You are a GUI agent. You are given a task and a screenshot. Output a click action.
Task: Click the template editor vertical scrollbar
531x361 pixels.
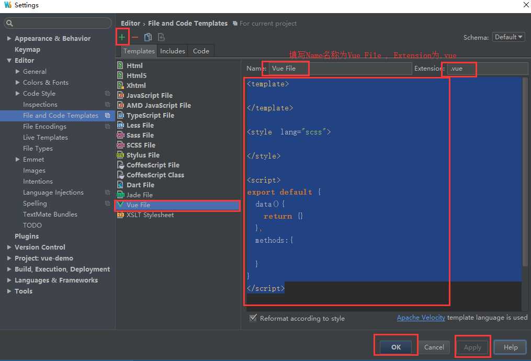point(525,172)
